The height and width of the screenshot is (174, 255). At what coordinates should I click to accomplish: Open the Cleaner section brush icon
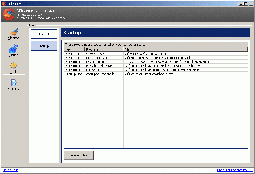14,32
